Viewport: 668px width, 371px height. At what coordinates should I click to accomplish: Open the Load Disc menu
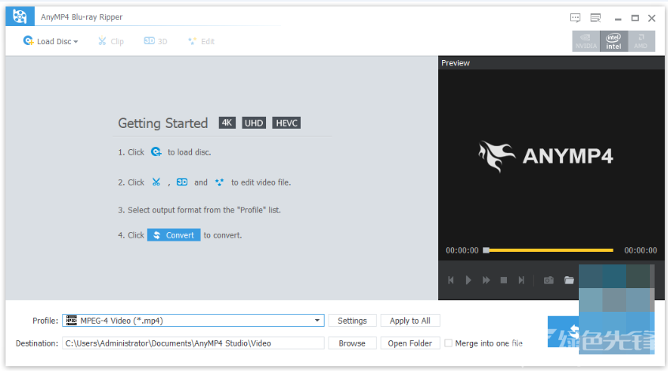pos(51,41)
